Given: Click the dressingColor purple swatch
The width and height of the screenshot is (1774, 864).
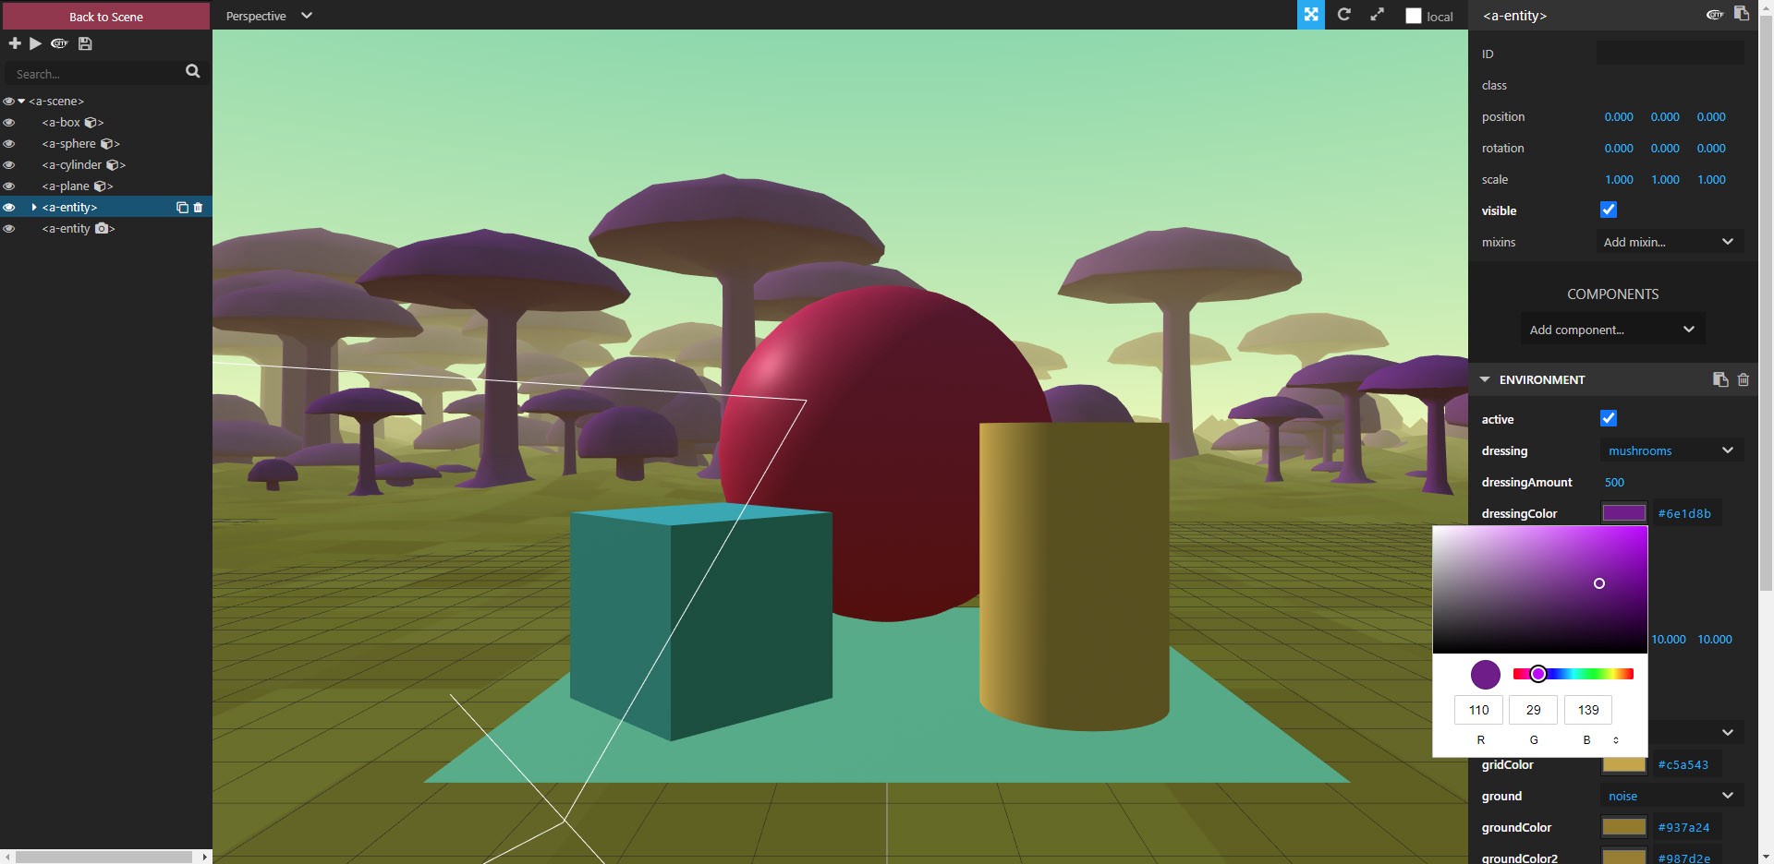Looking at the screenshot, I should point(1623,513).
